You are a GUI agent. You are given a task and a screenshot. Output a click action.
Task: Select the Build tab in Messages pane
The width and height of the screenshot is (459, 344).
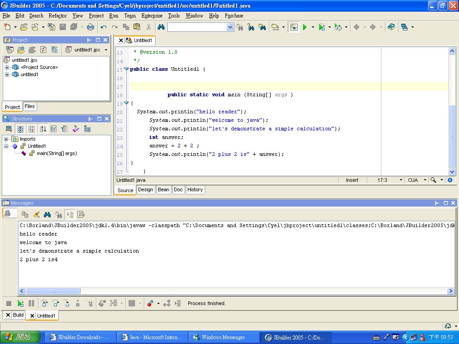(15, 315)
